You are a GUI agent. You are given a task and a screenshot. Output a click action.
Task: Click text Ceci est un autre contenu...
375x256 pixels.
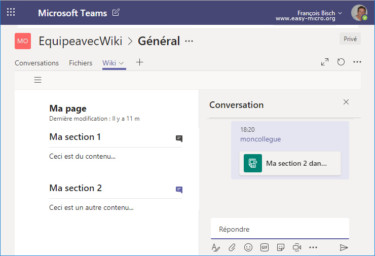coord(91,208)
